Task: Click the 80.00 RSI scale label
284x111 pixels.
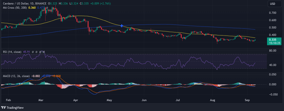Action: click(x=273, y=51)
